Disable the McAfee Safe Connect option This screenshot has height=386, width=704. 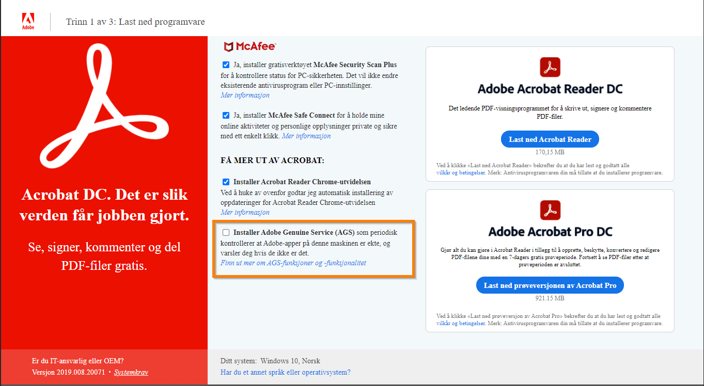pyautogui.click(x=225, y=115)
